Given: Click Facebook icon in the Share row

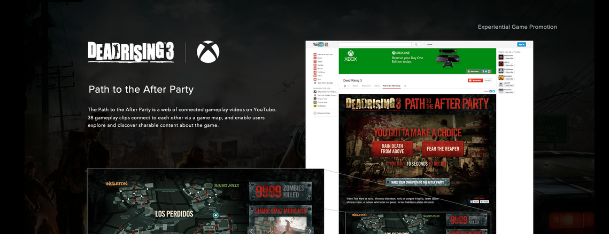Looking at the screenshot, I should click(490, 91).
